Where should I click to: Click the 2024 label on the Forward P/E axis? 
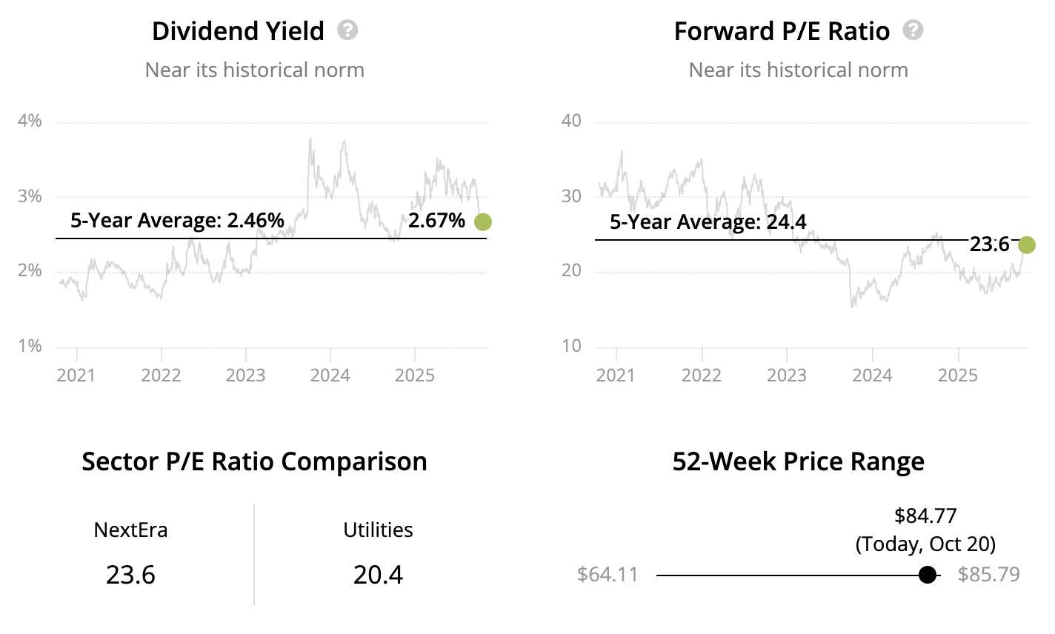872,376
